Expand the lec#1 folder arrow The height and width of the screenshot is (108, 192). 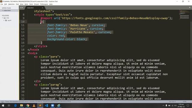(4, 20)
